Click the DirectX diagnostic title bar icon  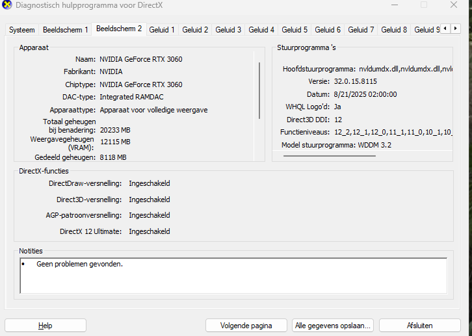pyautogui.click(x=7, y=5)
